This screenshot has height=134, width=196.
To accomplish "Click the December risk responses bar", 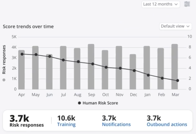I will tap(133, 74).
